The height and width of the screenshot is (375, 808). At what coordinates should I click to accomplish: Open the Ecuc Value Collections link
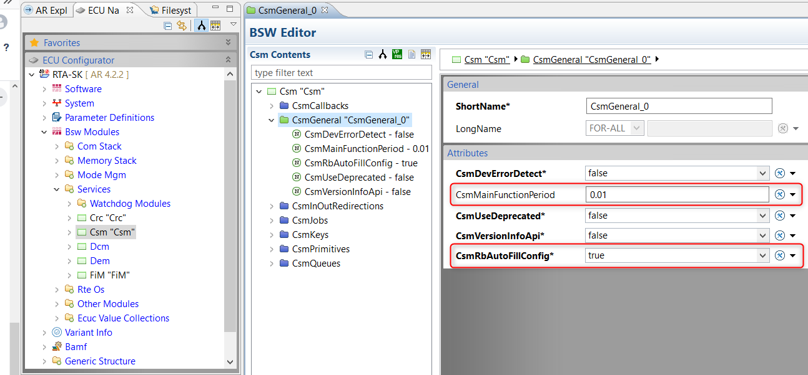[123, 318]
